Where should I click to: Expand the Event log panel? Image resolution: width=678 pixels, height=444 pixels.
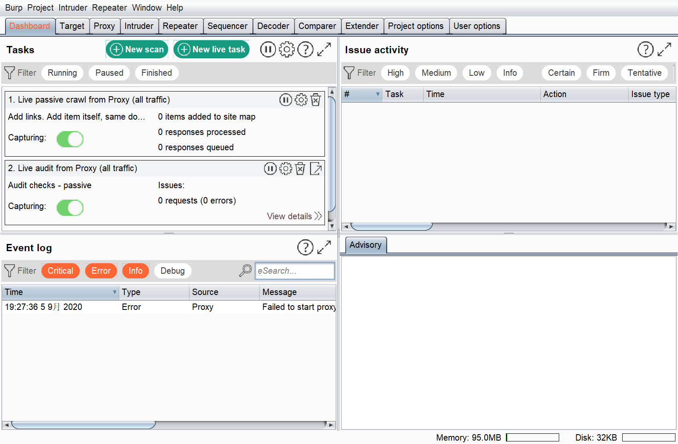point(324,247)
